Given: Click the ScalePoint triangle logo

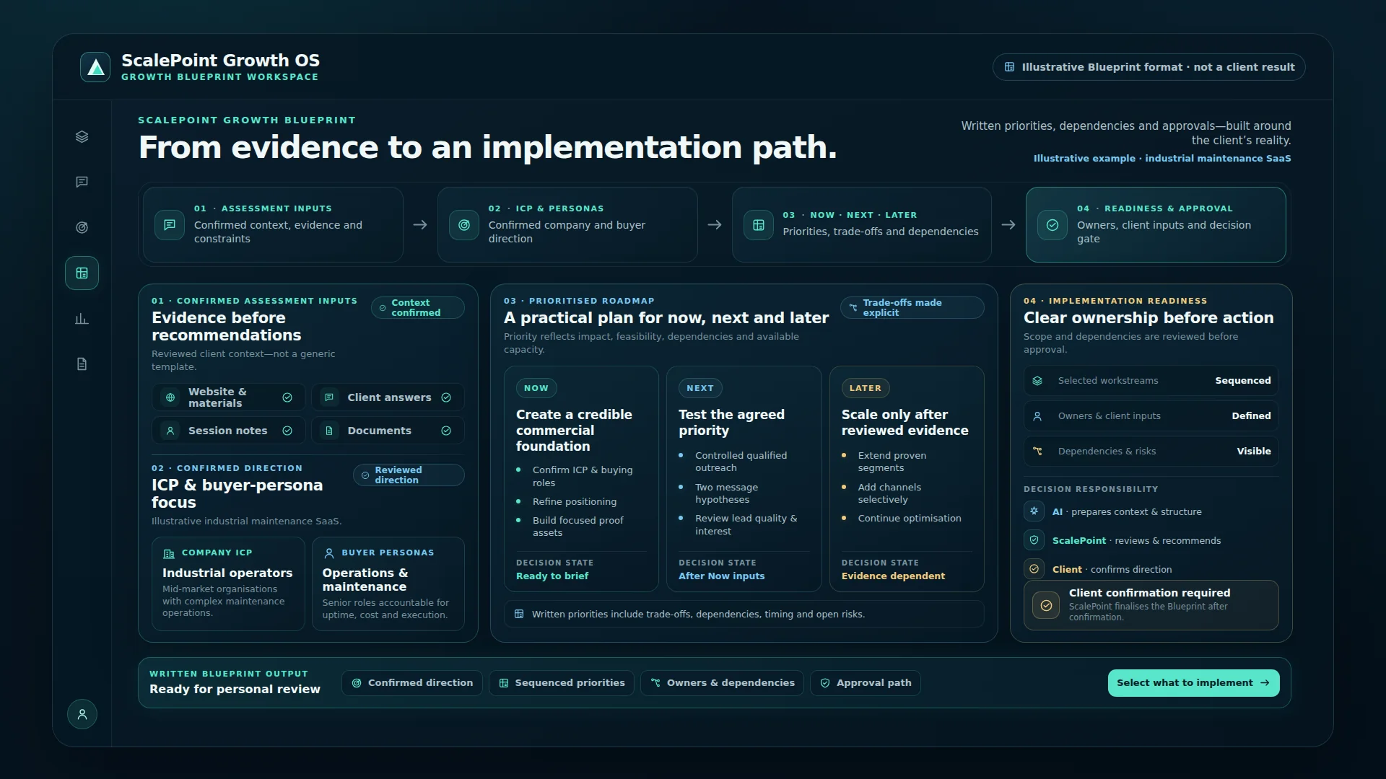Looking at the screenshot, I should (x=95, y=67).
